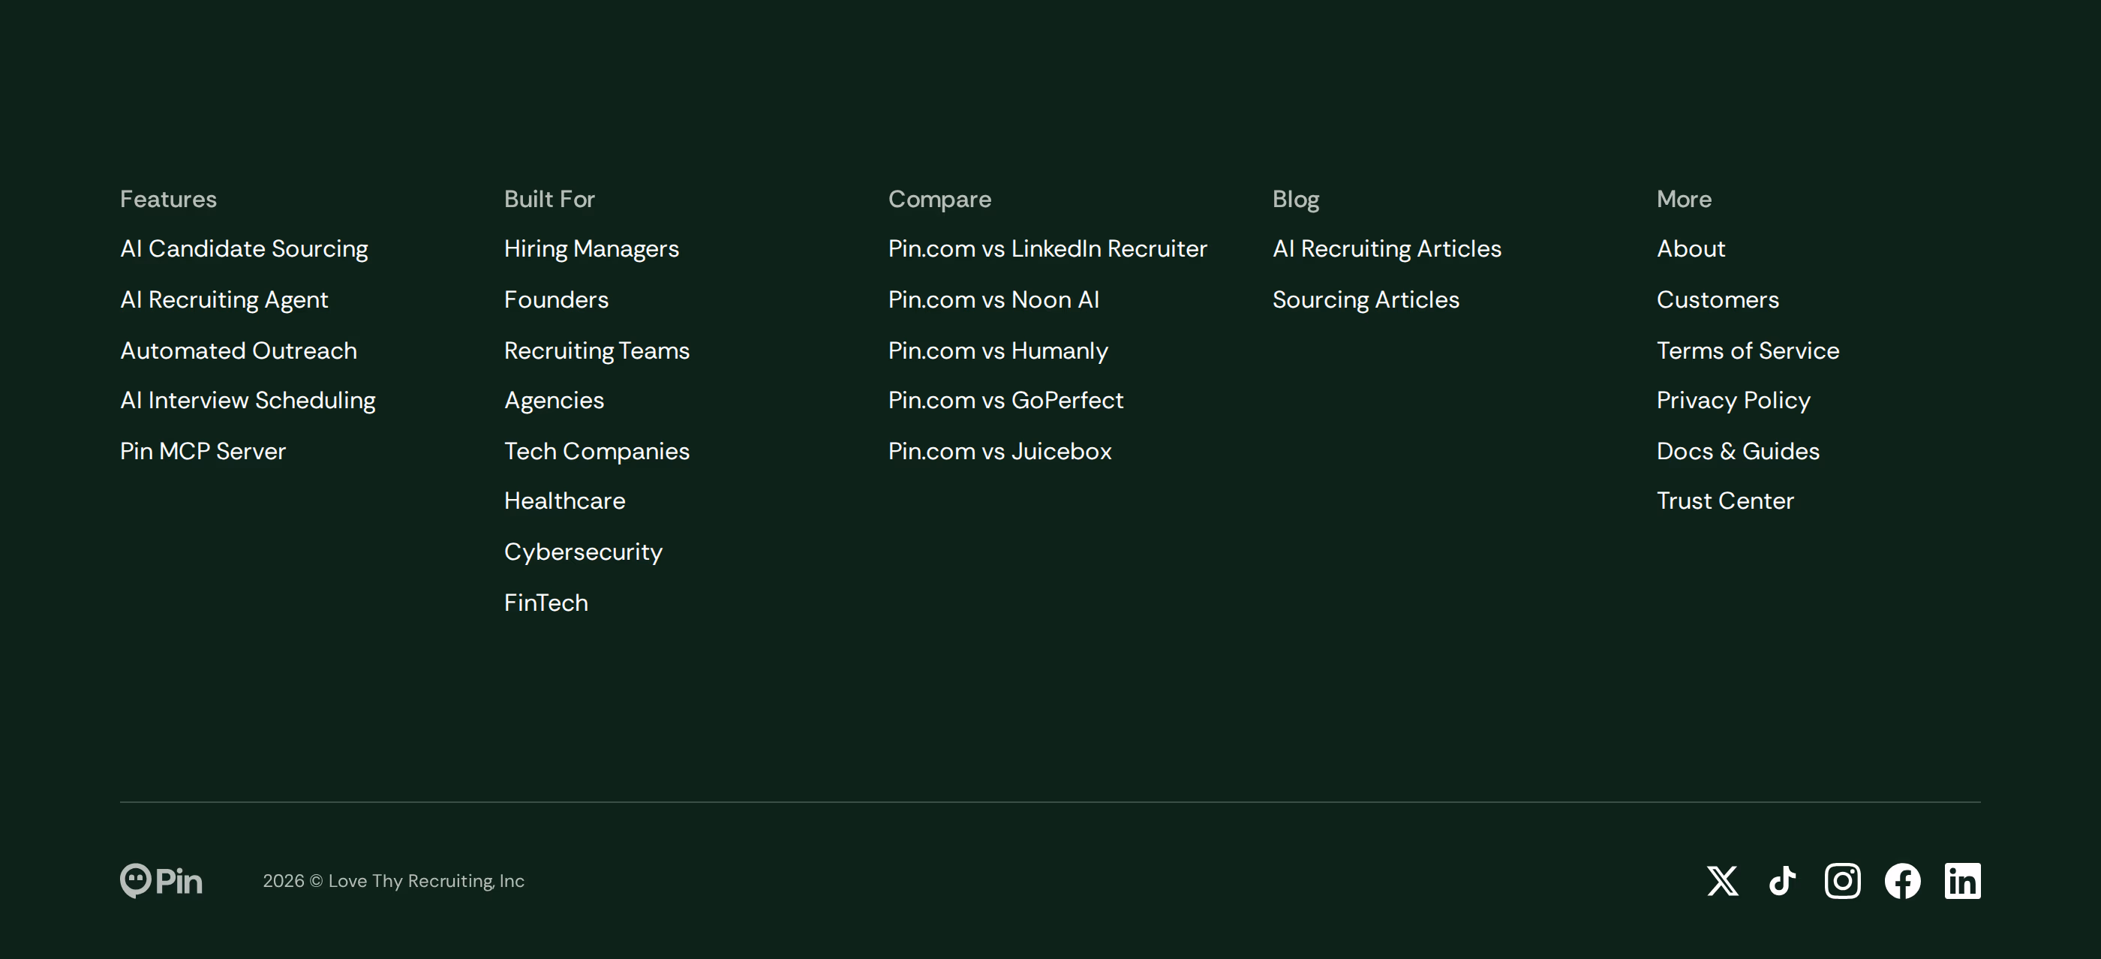Open the Instagram social icon

(1842, 881)
